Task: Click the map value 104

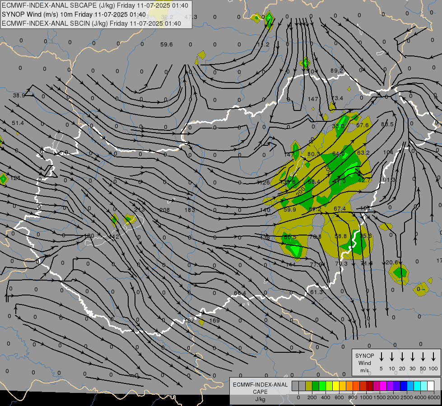Action: pos(388,152)
